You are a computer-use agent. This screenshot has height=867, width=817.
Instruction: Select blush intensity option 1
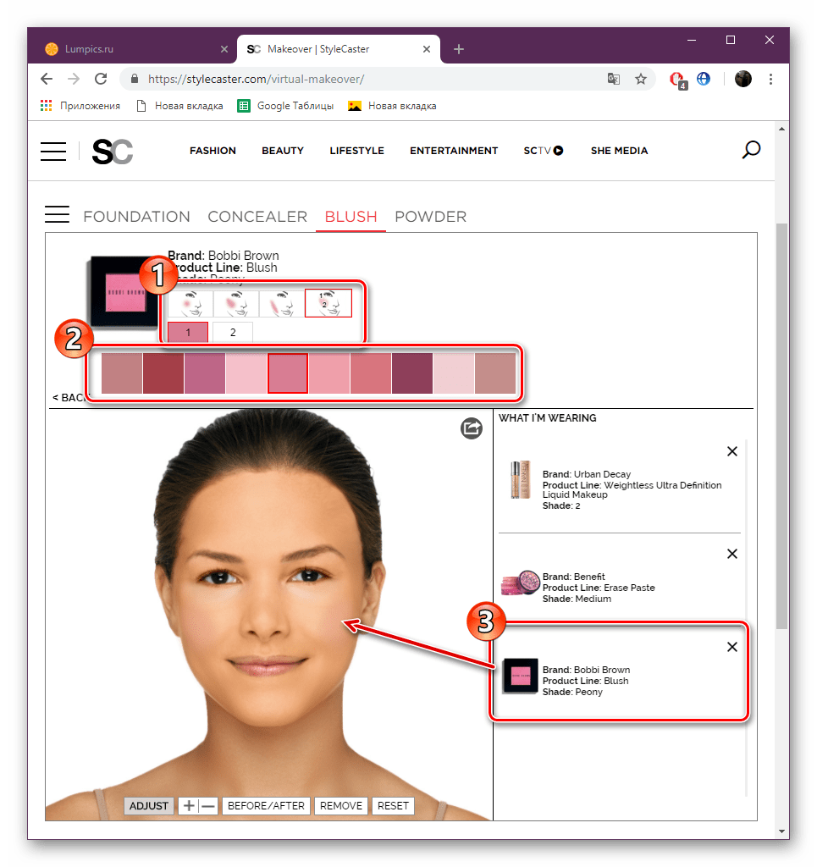tap(188, 331)
